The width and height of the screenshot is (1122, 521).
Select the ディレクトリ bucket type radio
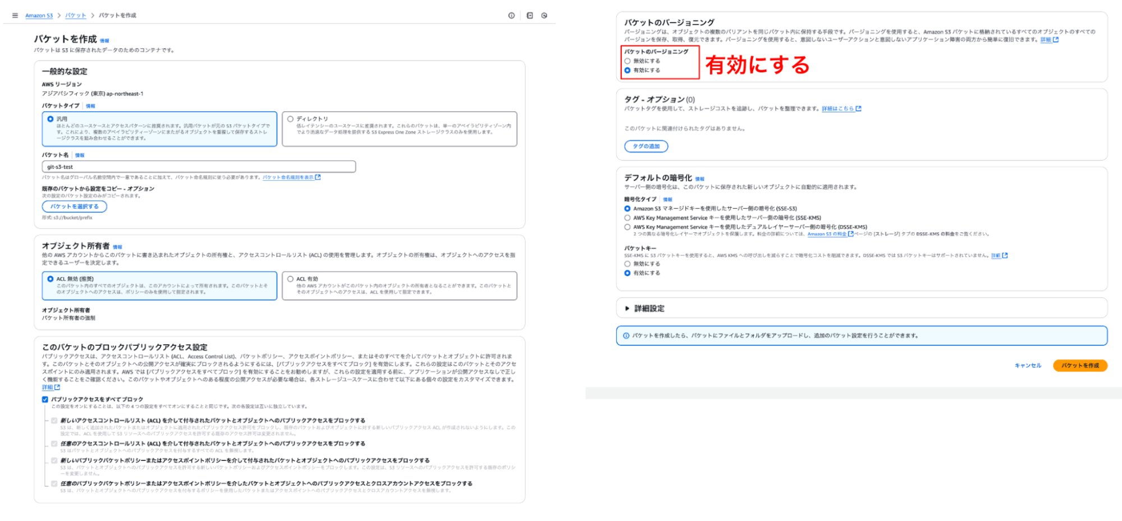(x=290, y=119)
